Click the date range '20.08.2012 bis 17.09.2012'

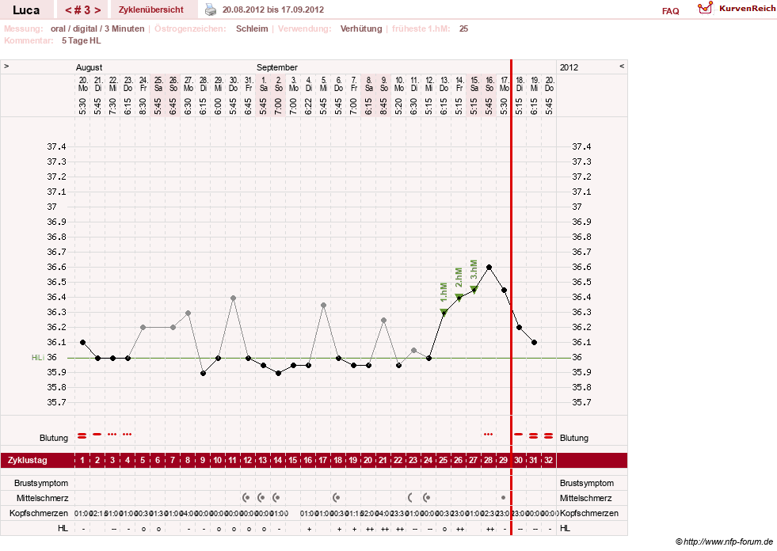(273, 10)
